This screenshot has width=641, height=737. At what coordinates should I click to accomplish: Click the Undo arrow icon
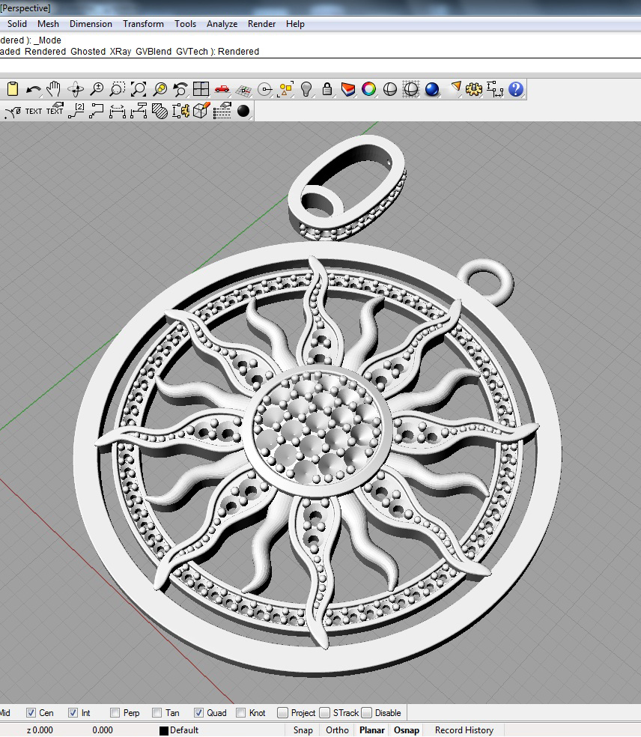tap(34, 89)
